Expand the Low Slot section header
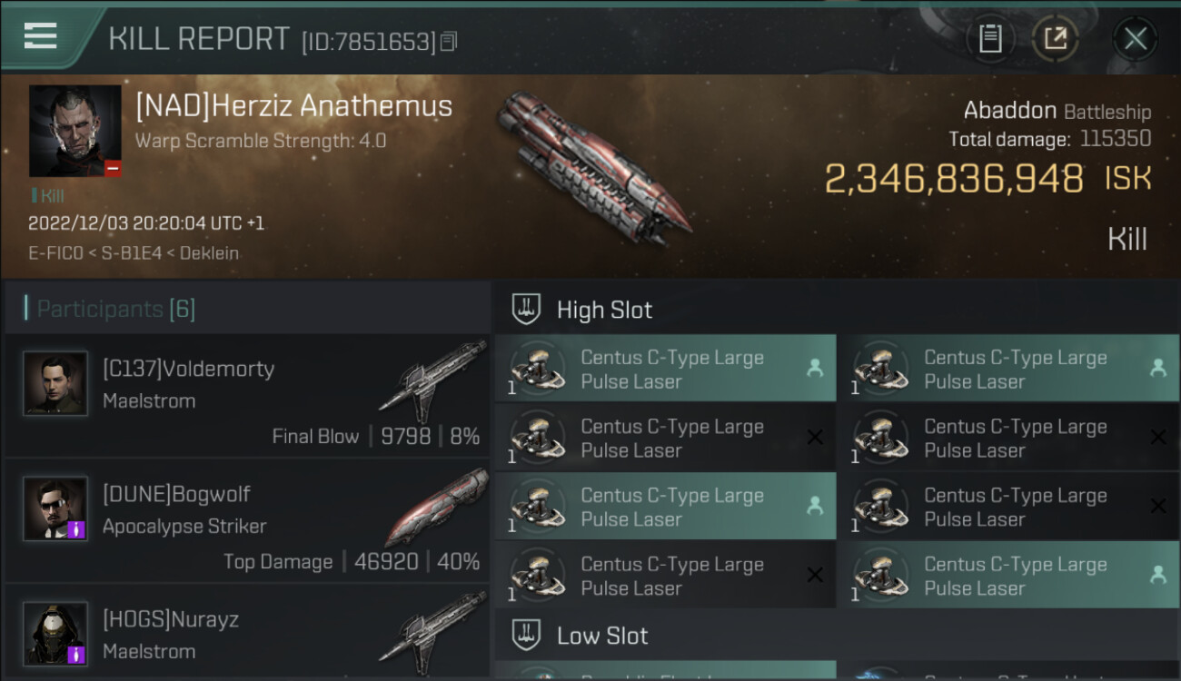1181x681 pixels. [602, 636]
